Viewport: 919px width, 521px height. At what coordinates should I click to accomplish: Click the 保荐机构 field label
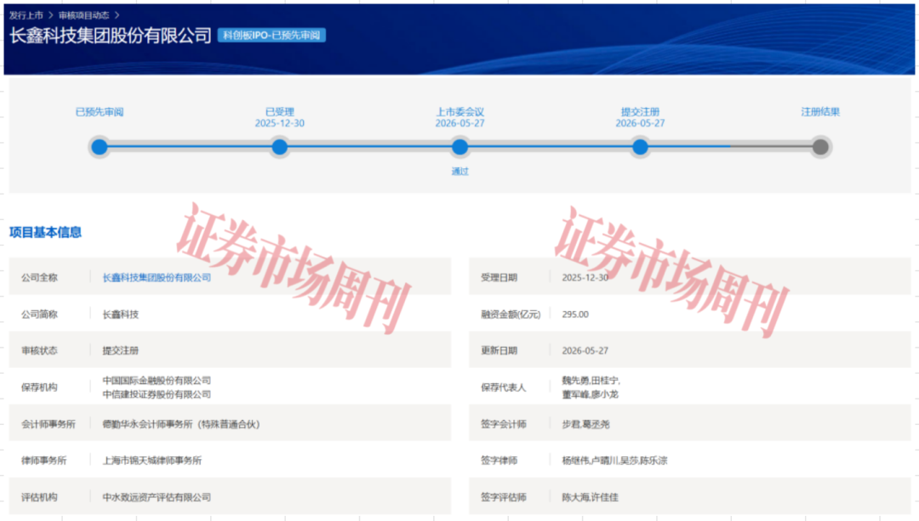point(39,388)
